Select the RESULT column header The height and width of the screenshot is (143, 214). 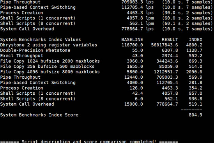coord(170,40)
